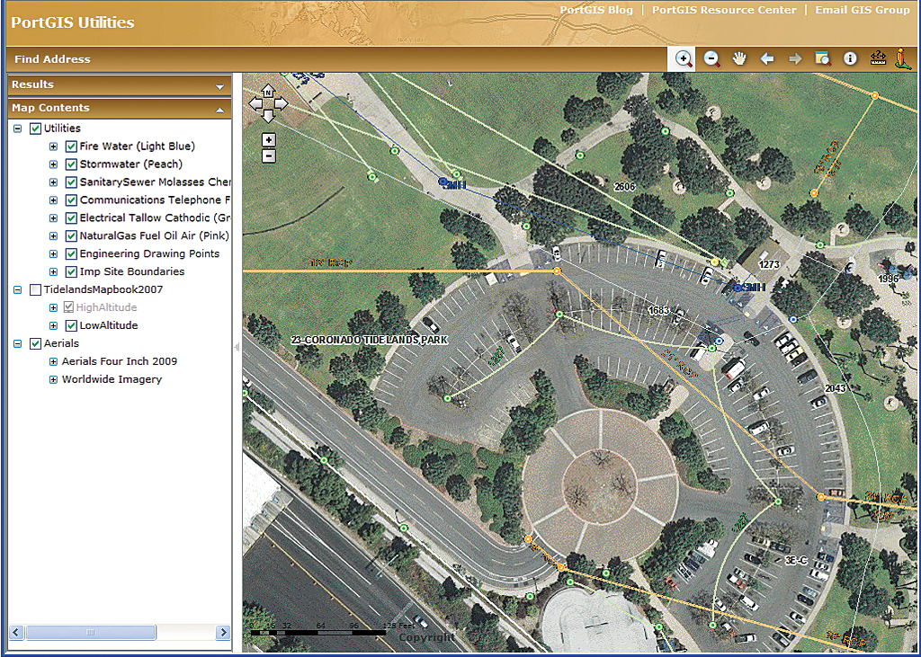Uncheck Engineering Drawing Points layer
The height and width of the screenshot is (657, 921).
click(x=71, y=254)
